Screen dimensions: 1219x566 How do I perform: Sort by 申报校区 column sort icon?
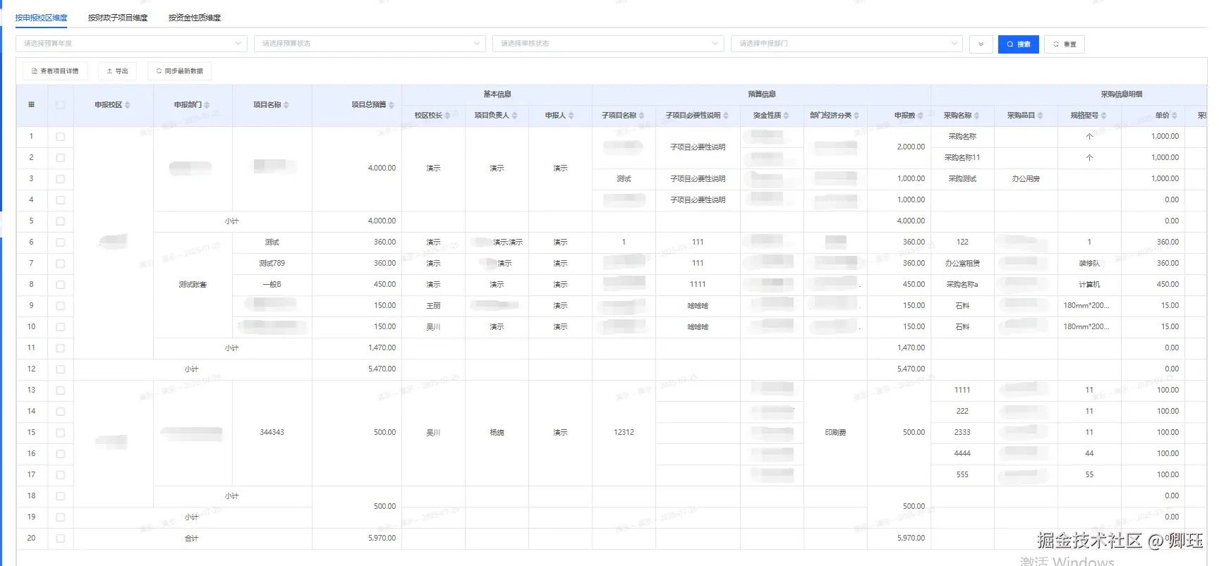click(x=127, y=105)
